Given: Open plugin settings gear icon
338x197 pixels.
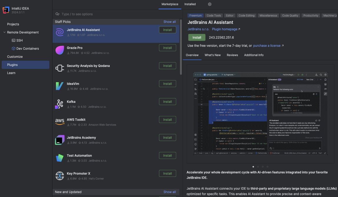Looking at the screenshot, I should (210, 4).
